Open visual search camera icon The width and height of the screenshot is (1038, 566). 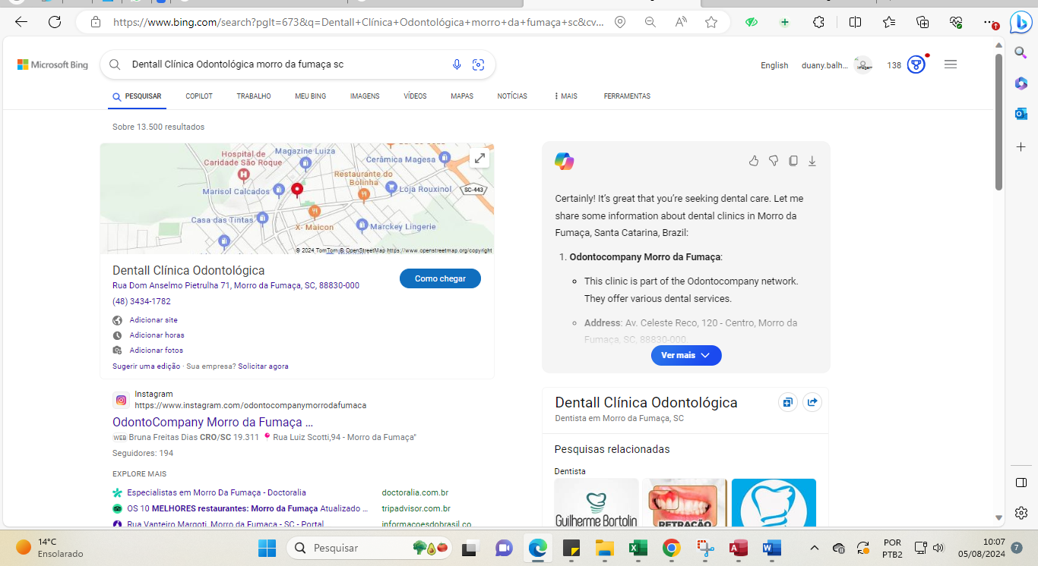pyautogui.click(x=478, y=64)
